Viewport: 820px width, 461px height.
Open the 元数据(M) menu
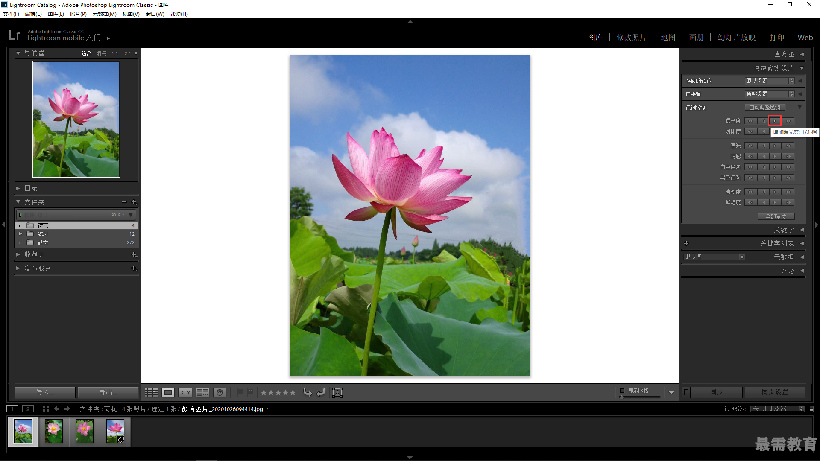(105, 14)
